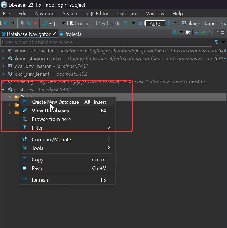Choose Paste from the context menu
Image resolution: width=227 pixels, height=228 pixels.
[x=67, y=168]
